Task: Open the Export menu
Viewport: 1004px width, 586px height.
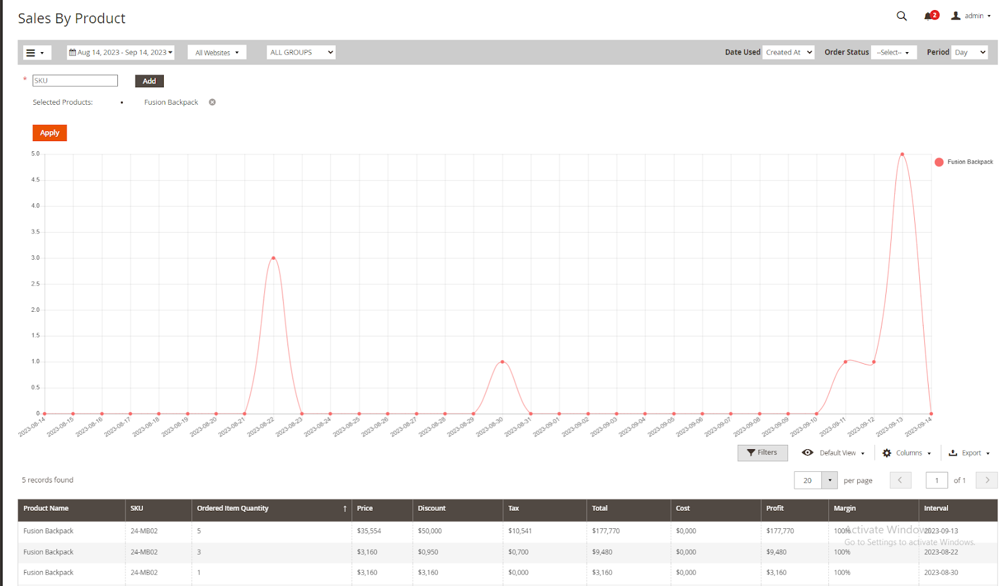Action: [969, 453]
